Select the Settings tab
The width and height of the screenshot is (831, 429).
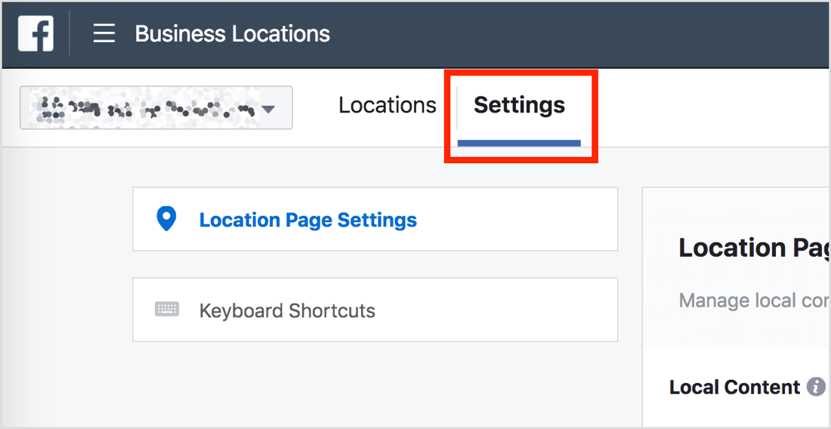pyautogui.click(x=520, y=106)
